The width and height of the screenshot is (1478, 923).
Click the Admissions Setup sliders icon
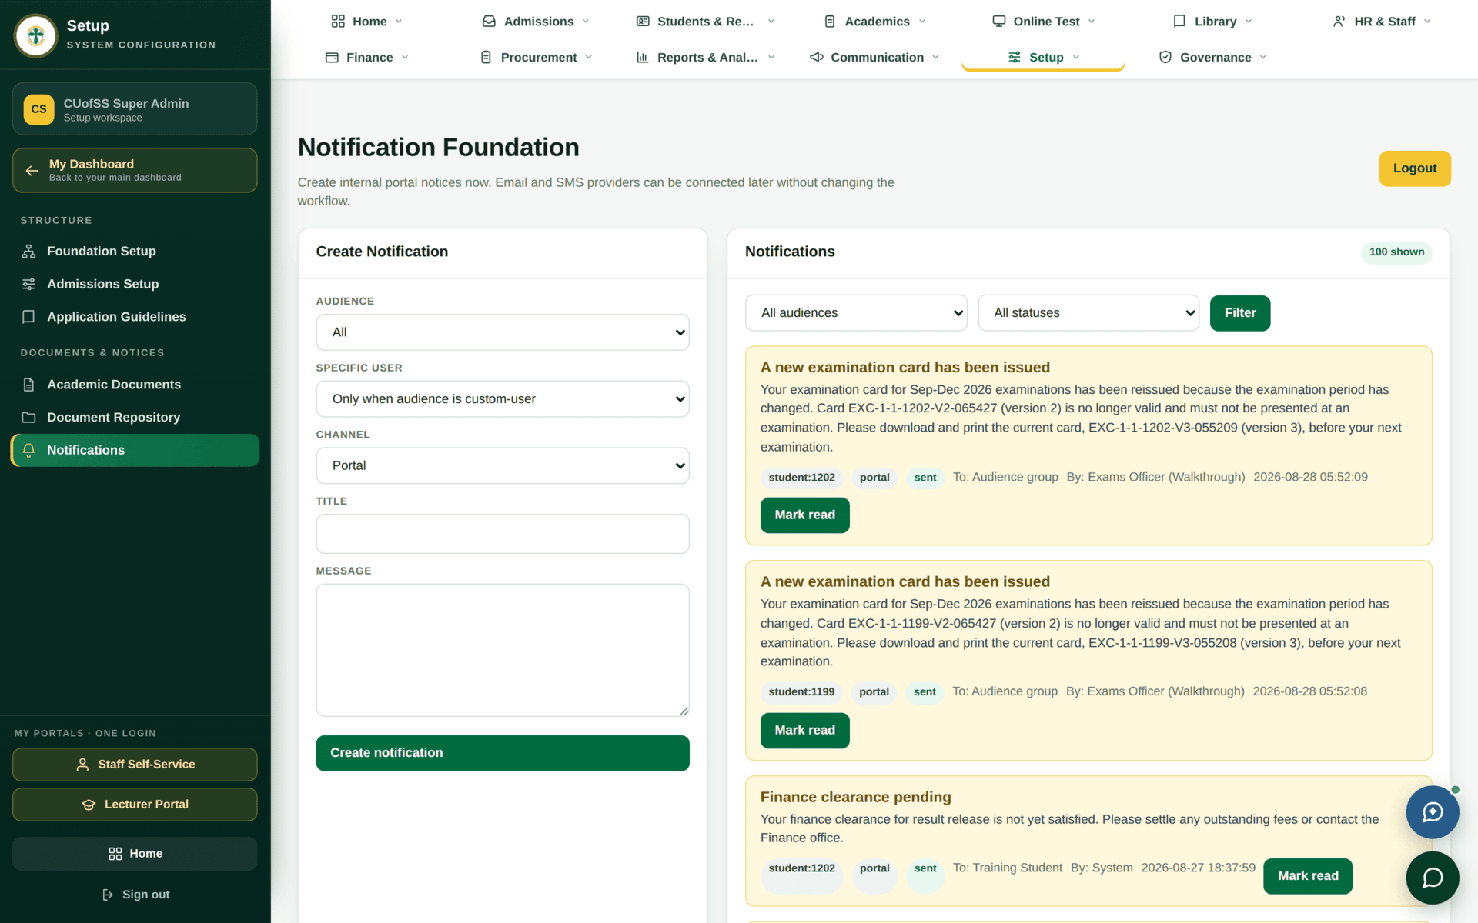point(28,284)
